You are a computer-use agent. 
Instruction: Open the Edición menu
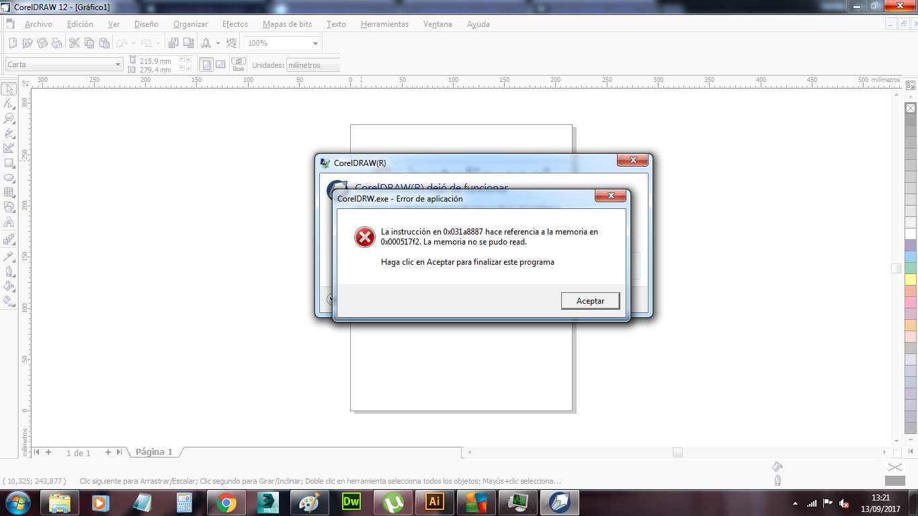click(80, 24)
